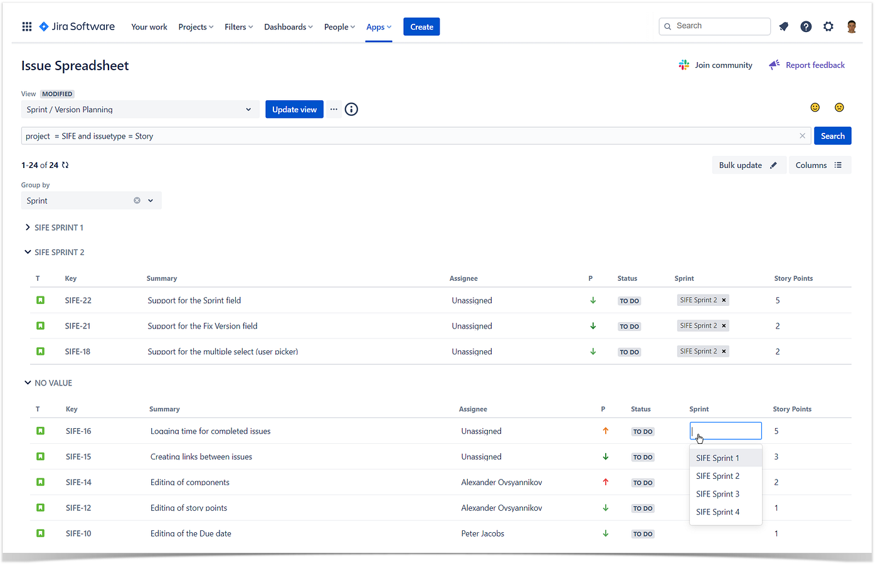
Task: Open Bulk update
Action: pos(748,165)
